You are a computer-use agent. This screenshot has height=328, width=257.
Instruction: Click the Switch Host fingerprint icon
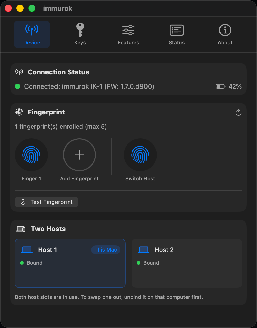[140, 155]
